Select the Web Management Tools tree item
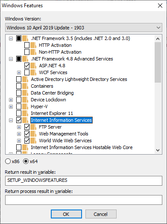Image resolution: width=167 pixels, height=224 pixels. pyautogui.click(x=64, y=134)
